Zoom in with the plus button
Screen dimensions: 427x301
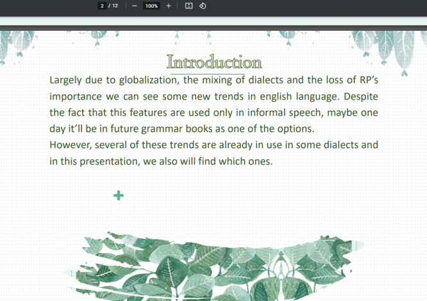[x=169, y=6]
